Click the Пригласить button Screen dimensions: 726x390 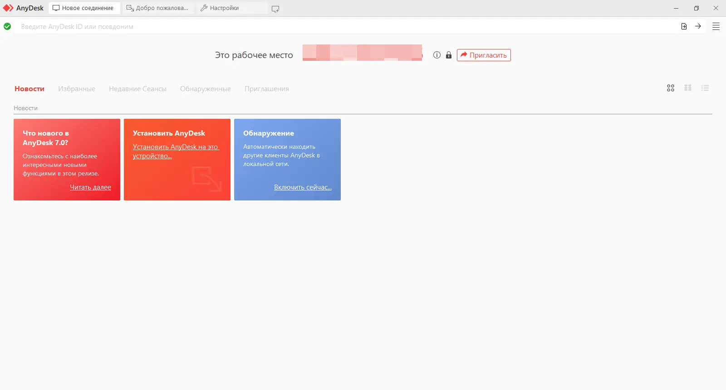[x=484, y=55]
